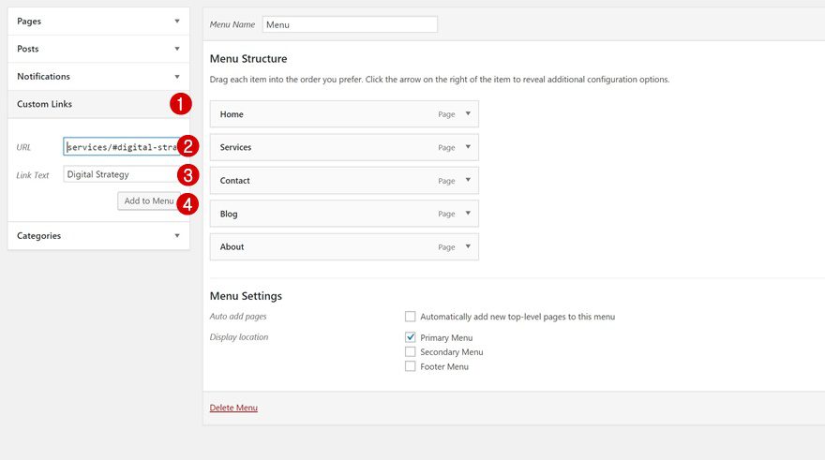Open the Pages panel header

[x=98, y=21]
